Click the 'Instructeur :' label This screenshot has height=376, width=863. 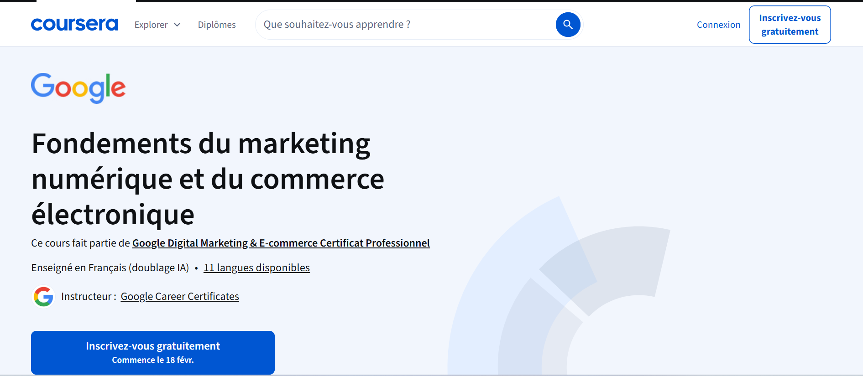[x=89, y=296]
